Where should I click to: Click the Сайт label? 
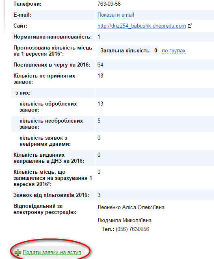tap(20, 26)
